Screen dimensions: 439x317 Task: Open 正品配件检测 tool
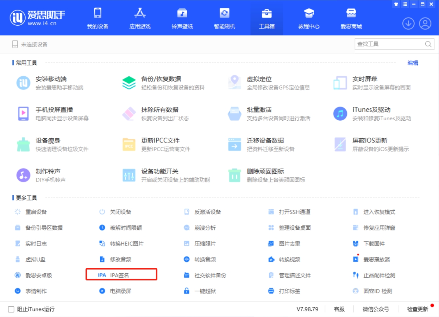point(374,275)
